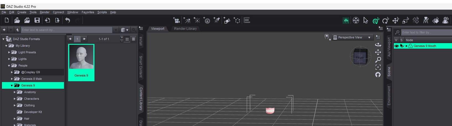
Task: Expand the Light Presets folder
Action: (9, 52)
